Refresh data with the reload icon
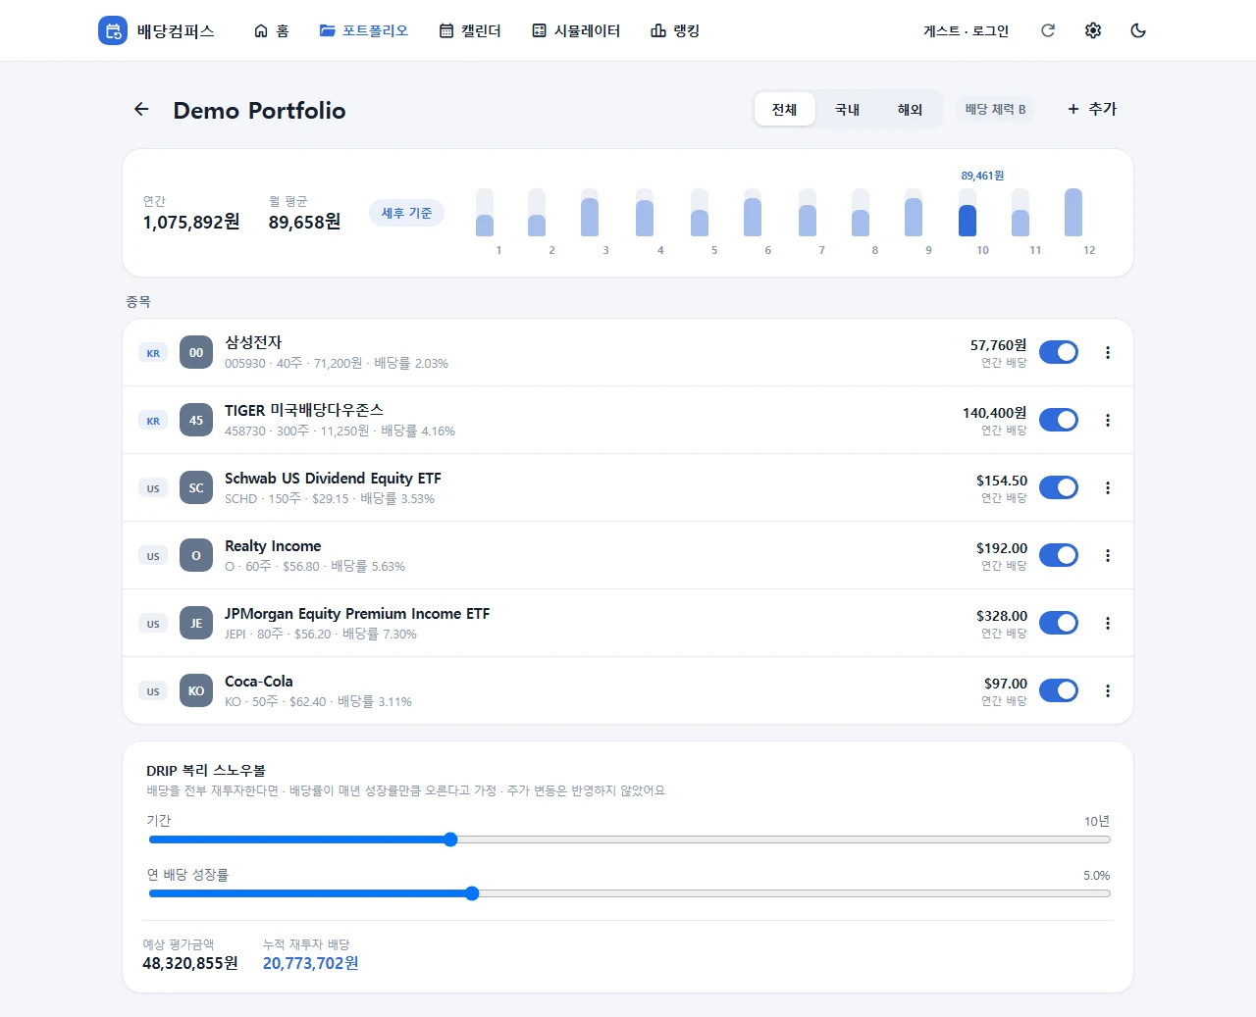The width and height of the screenshot is (1256, 1017). (x=1048, y=30)
